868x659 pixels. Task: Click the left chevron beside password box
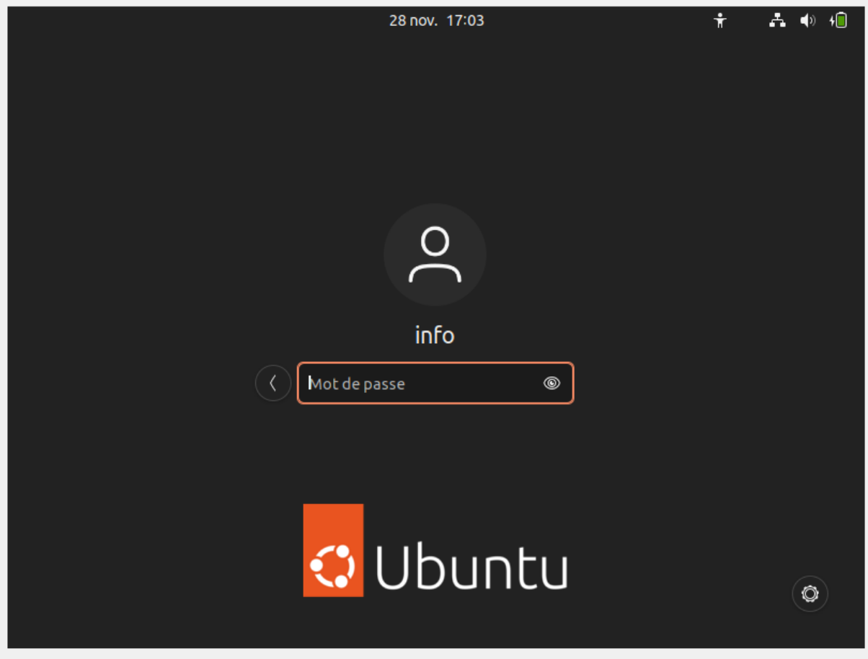point(273,383)
